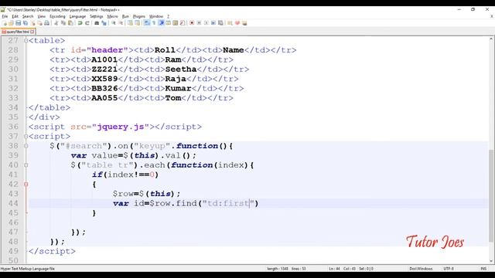Collapse the fold marker on line 38

point(26,146)
